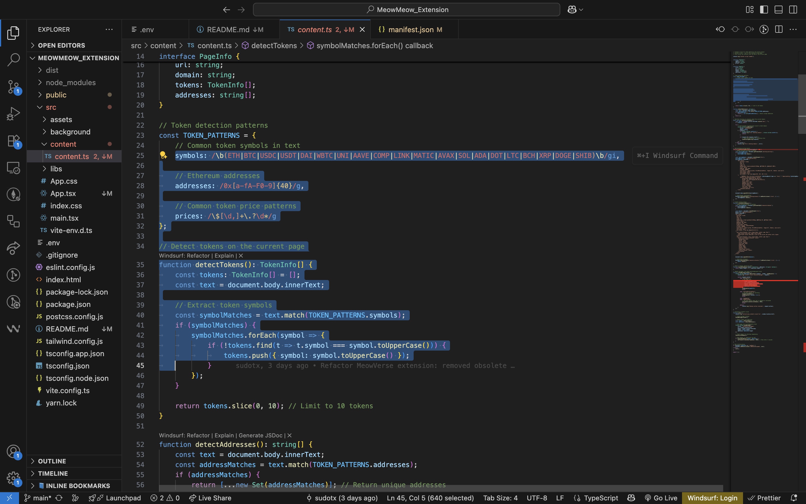The width and height of the screenshot is (806, 504).
Task: Click the lightbulb code action icon
Action: 163,155
